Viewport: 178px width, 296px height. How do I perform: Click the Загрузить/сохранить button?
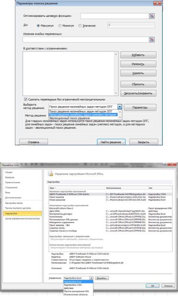click(138, 93)
